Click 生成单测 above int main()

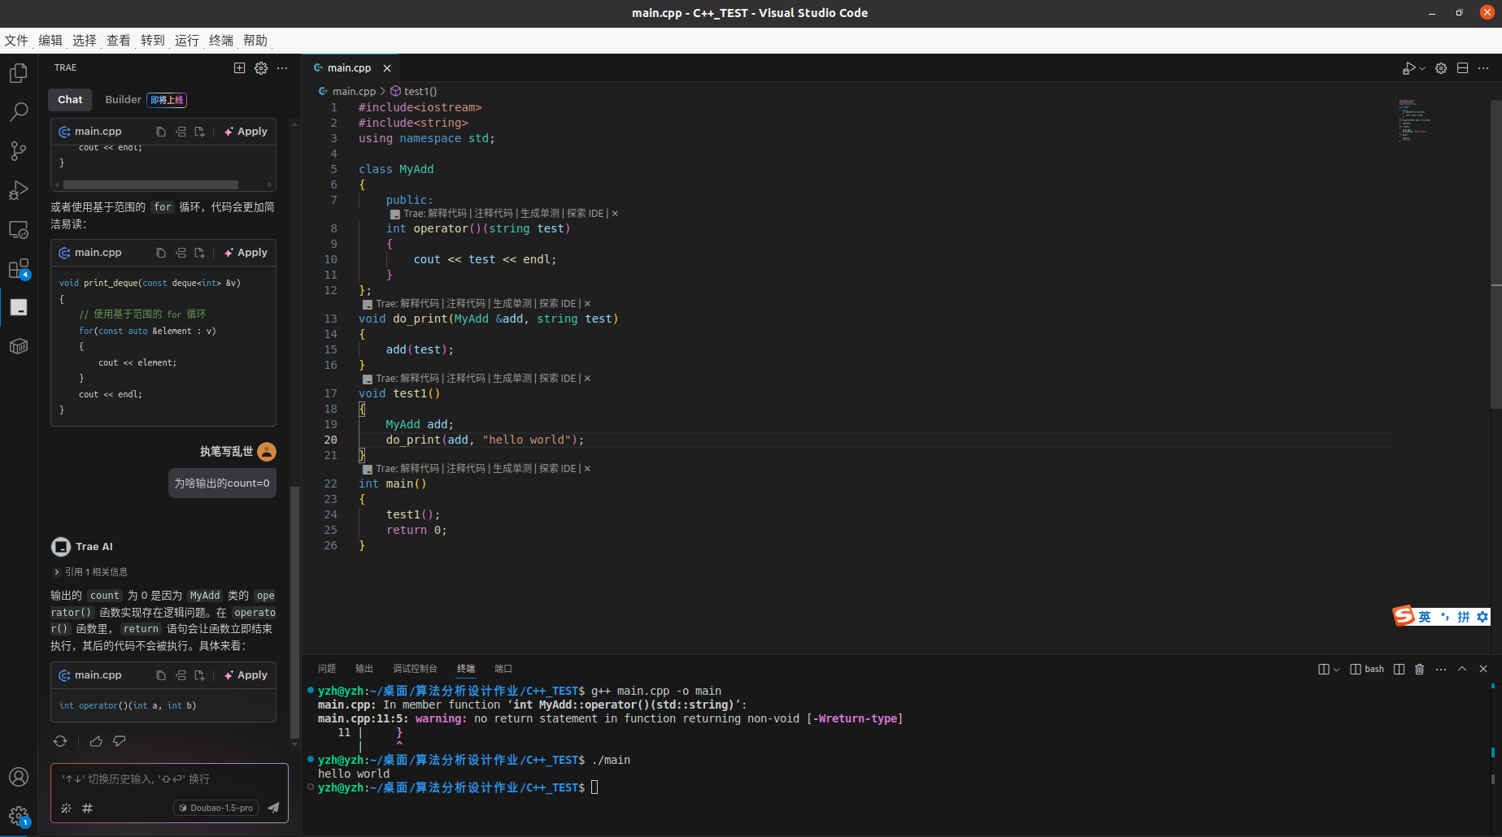(x=512, y=469)
